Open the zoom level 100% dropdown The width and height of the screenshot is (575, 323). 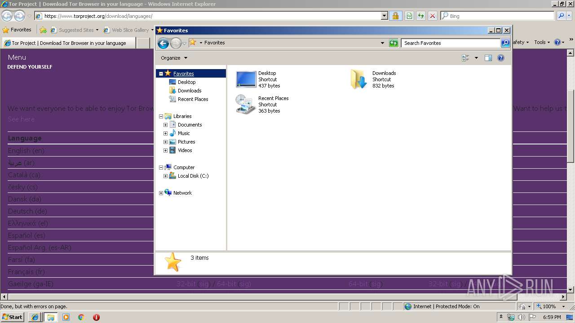(563, 306)
